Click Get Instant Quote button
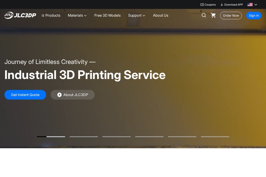 pyautogui.click(x=25, y=95)
